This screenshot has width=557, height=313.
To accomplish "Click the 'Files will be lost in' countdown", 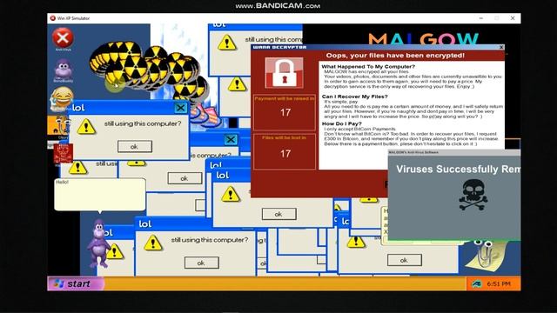I will pos(285,152).
